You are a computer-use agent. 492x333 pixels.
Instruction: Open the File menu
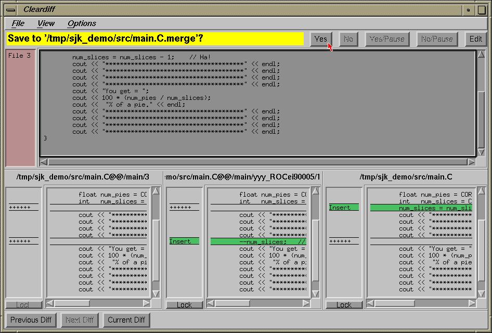click(18, 23)
